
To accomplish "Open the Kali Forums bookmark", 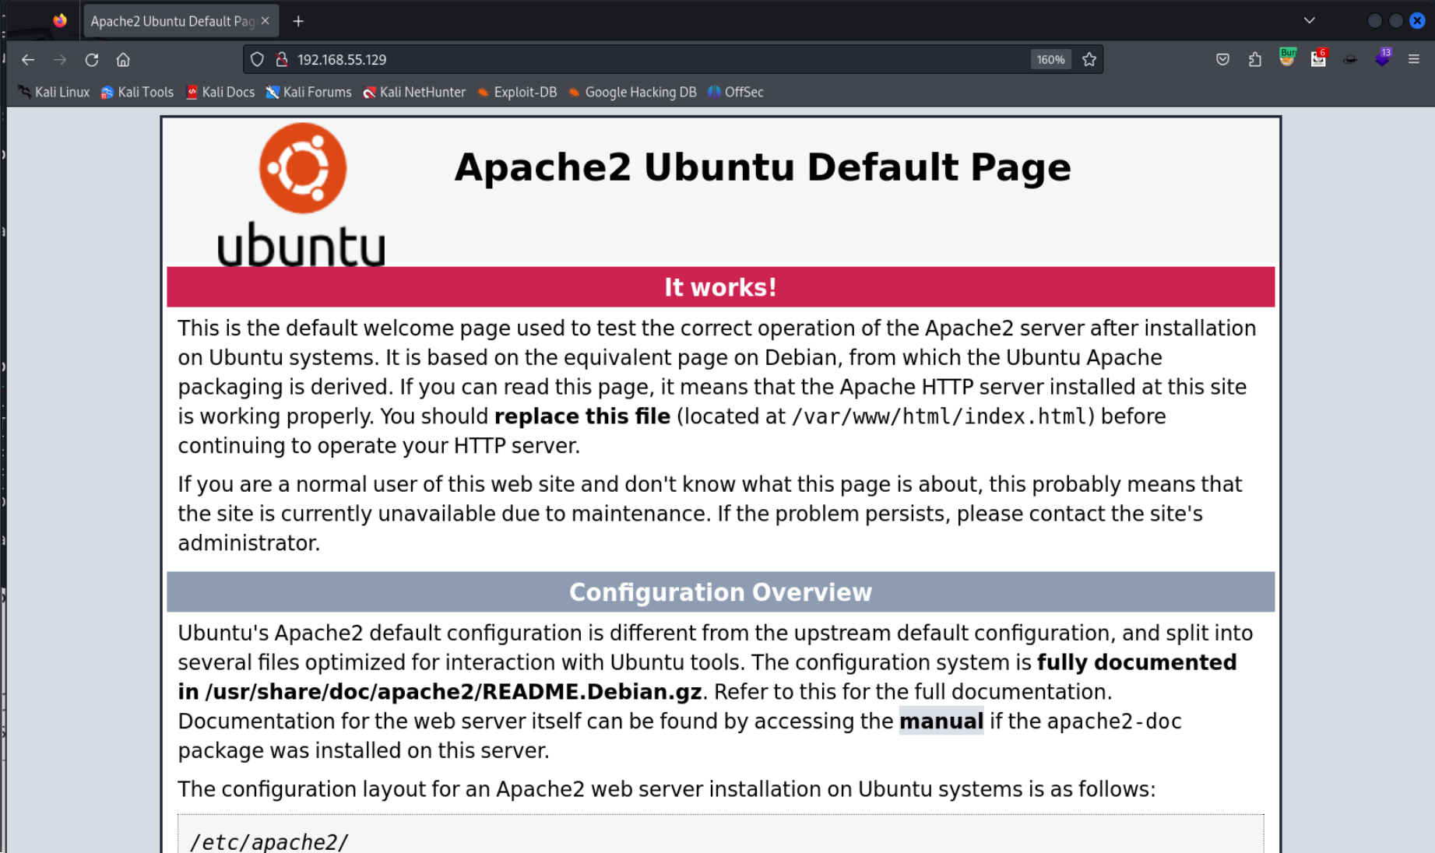I will pyautogui.click(x=308, y=92).
